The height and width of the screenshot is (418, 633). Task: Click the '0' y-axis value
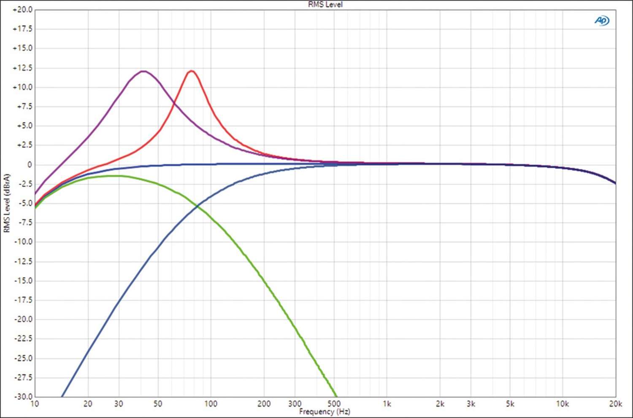pyautogui.click(x=30, y=165)
